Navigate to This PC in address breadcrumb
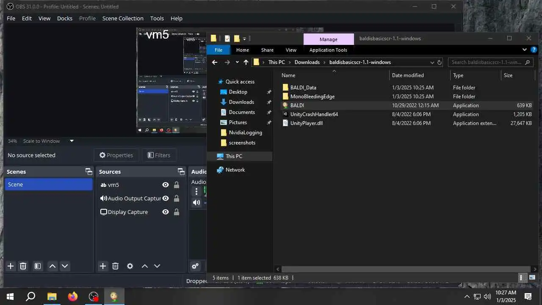 [277, 62]
